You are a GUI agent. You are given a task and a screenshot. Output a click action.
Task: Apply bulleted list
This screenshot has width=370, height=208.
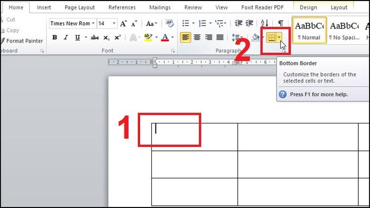(186, 23)
